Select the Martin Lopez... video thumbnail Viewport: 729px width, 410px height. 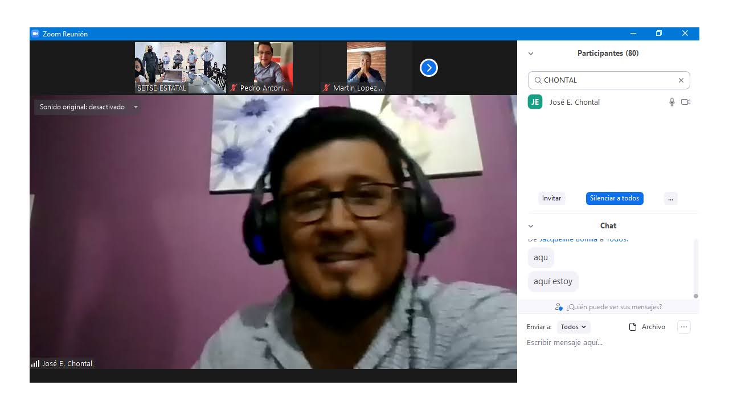tap(366, 68)
